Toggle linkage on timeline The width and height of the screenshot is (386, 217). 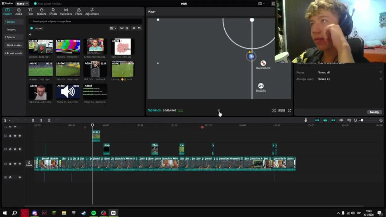[x=333, y=120]
